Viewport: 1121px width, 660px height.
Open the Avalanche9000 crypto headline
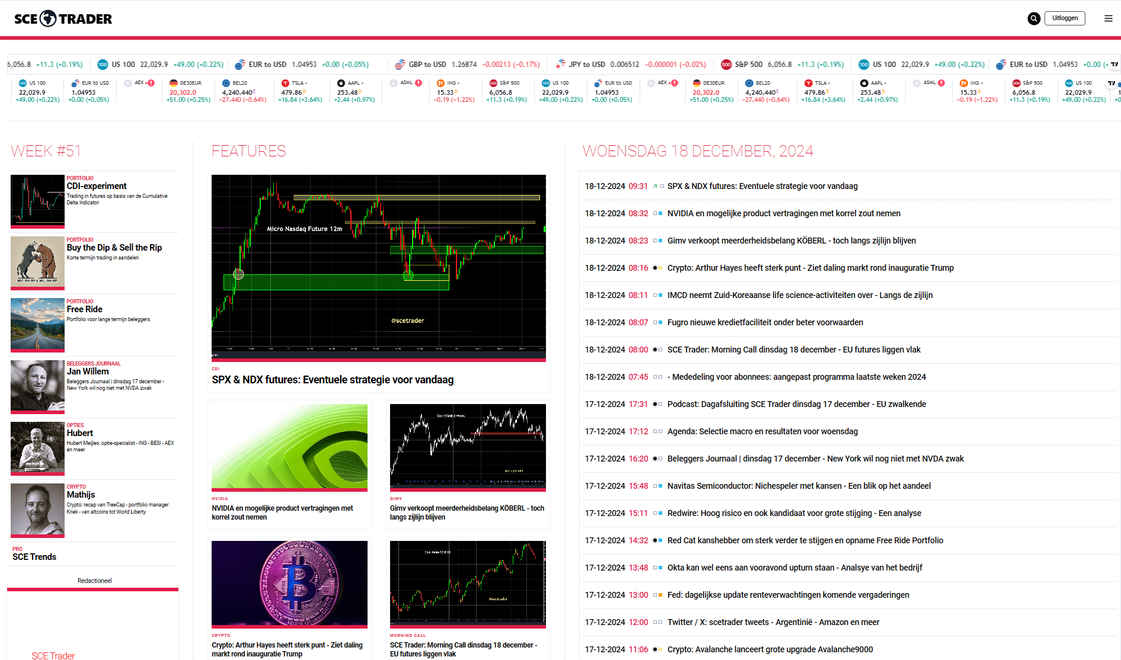tap(770, 649)
